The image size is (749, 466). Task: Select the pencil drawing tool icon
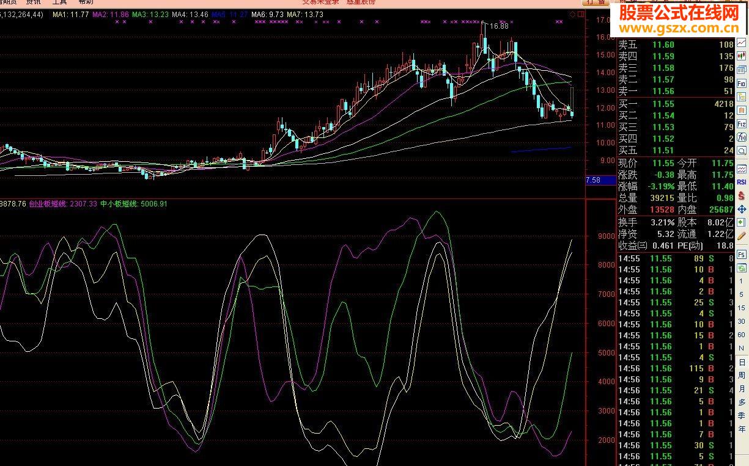[742, 236]
